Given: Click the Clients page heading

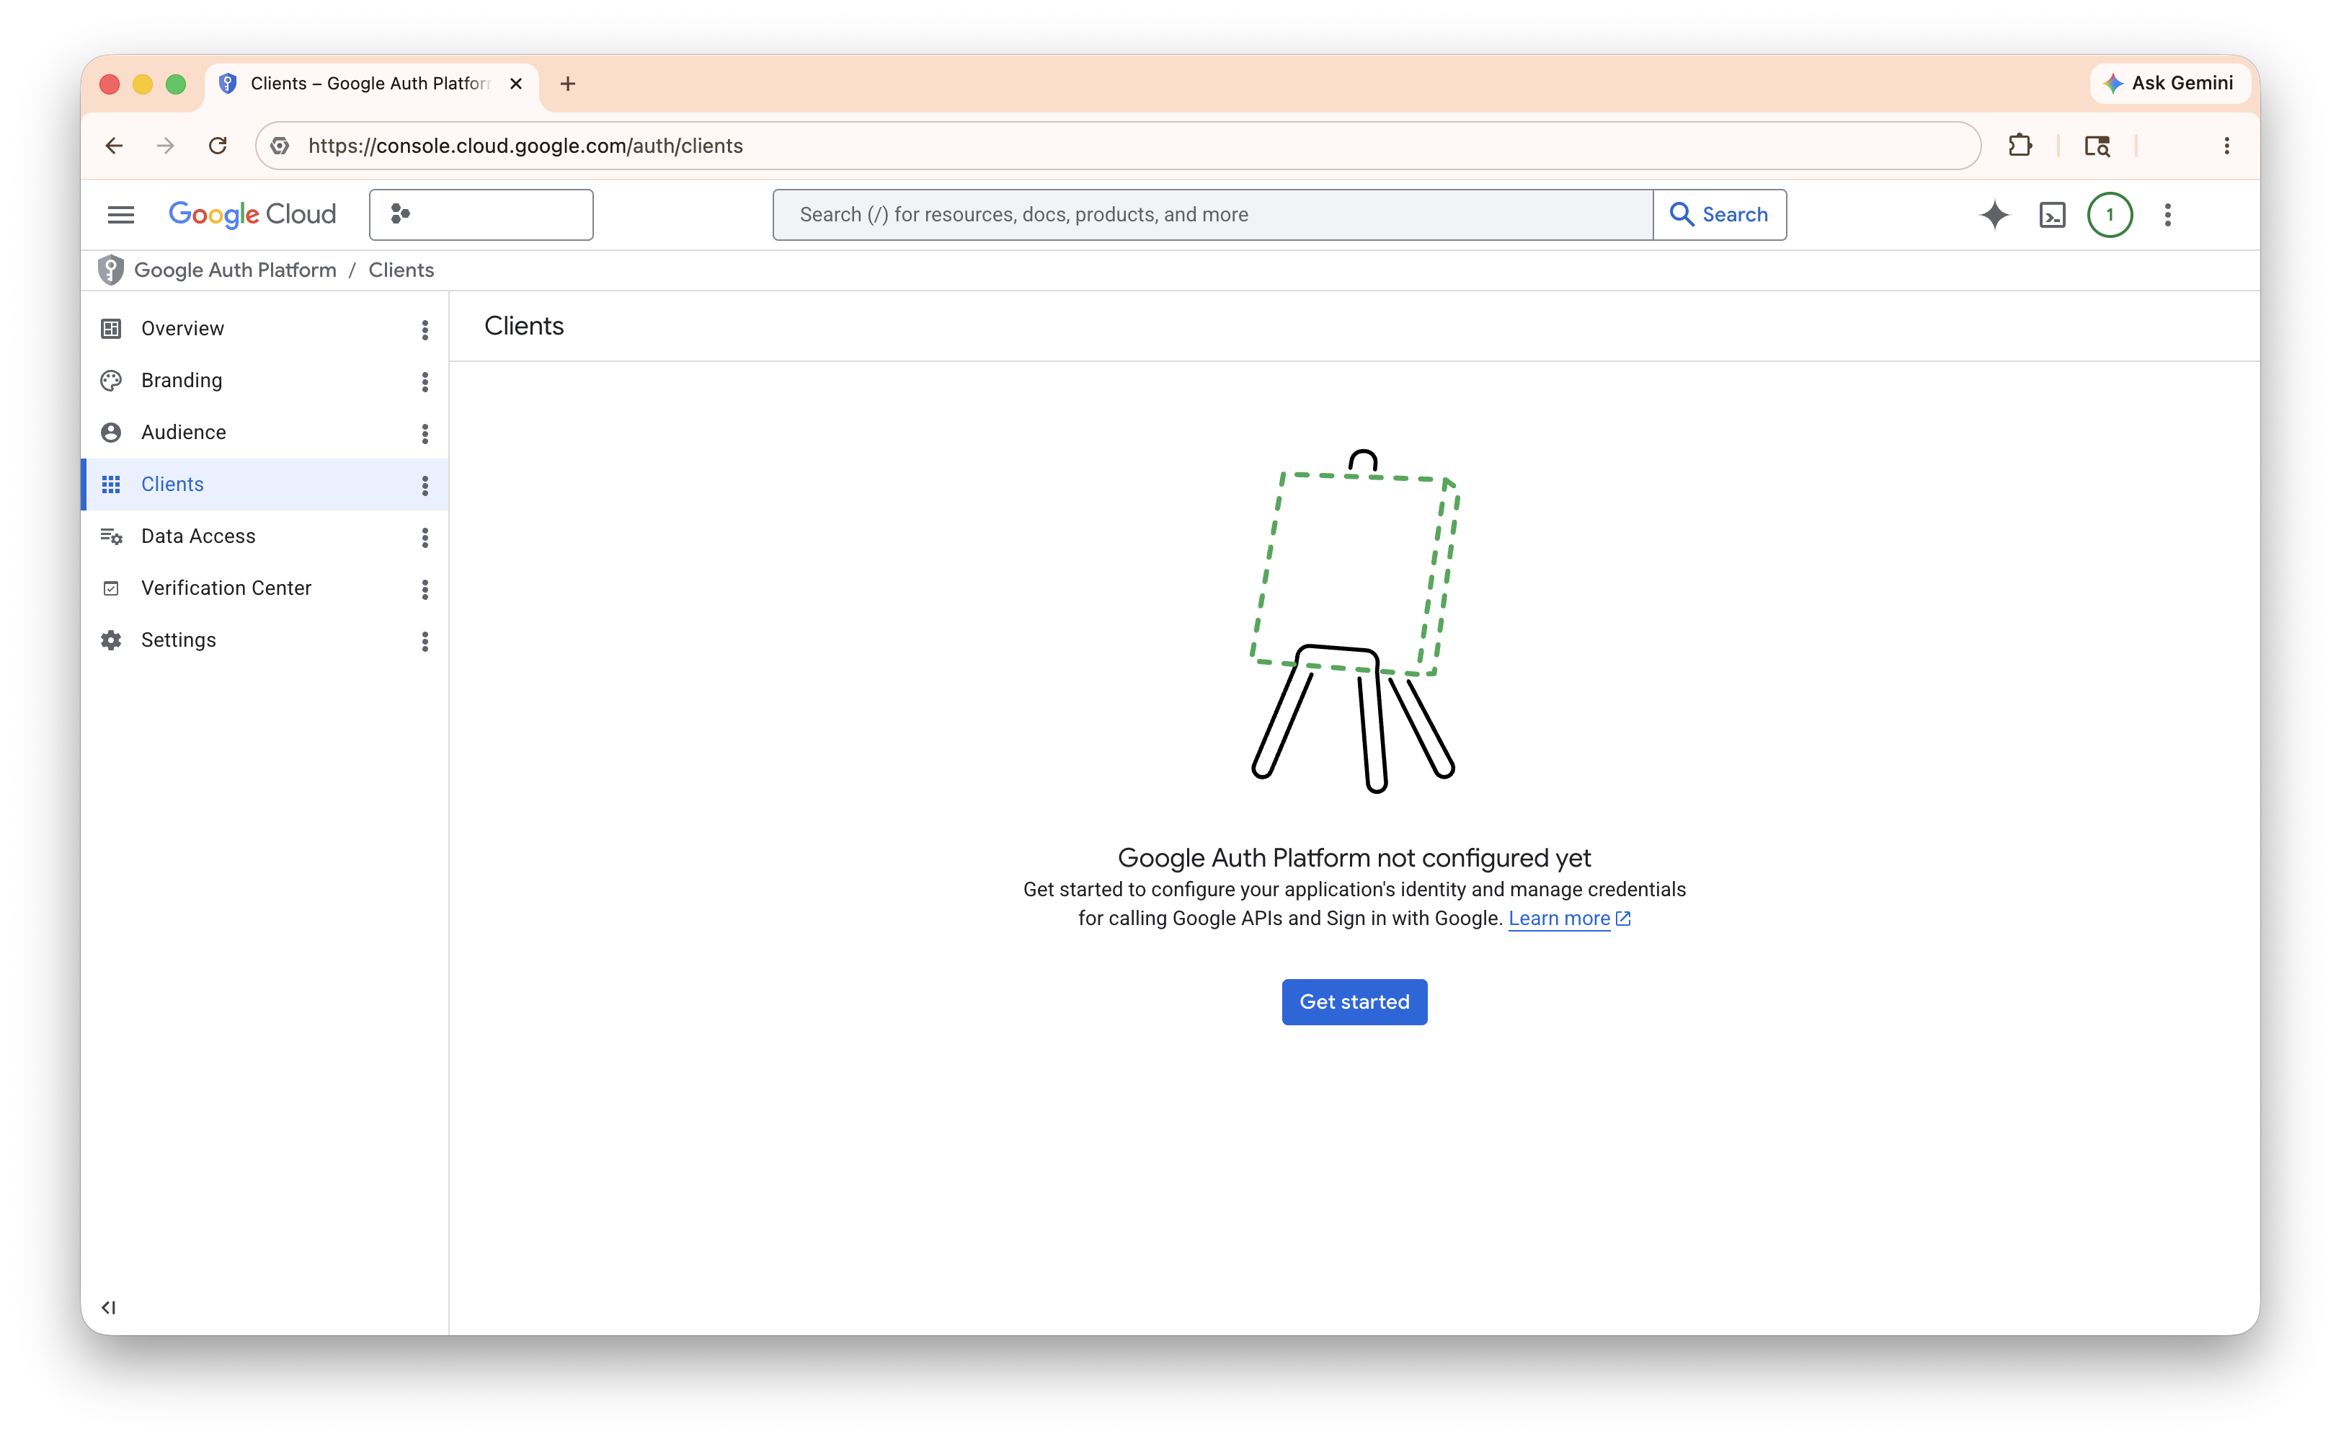Looking at the screenshot, I should (524, 326).
